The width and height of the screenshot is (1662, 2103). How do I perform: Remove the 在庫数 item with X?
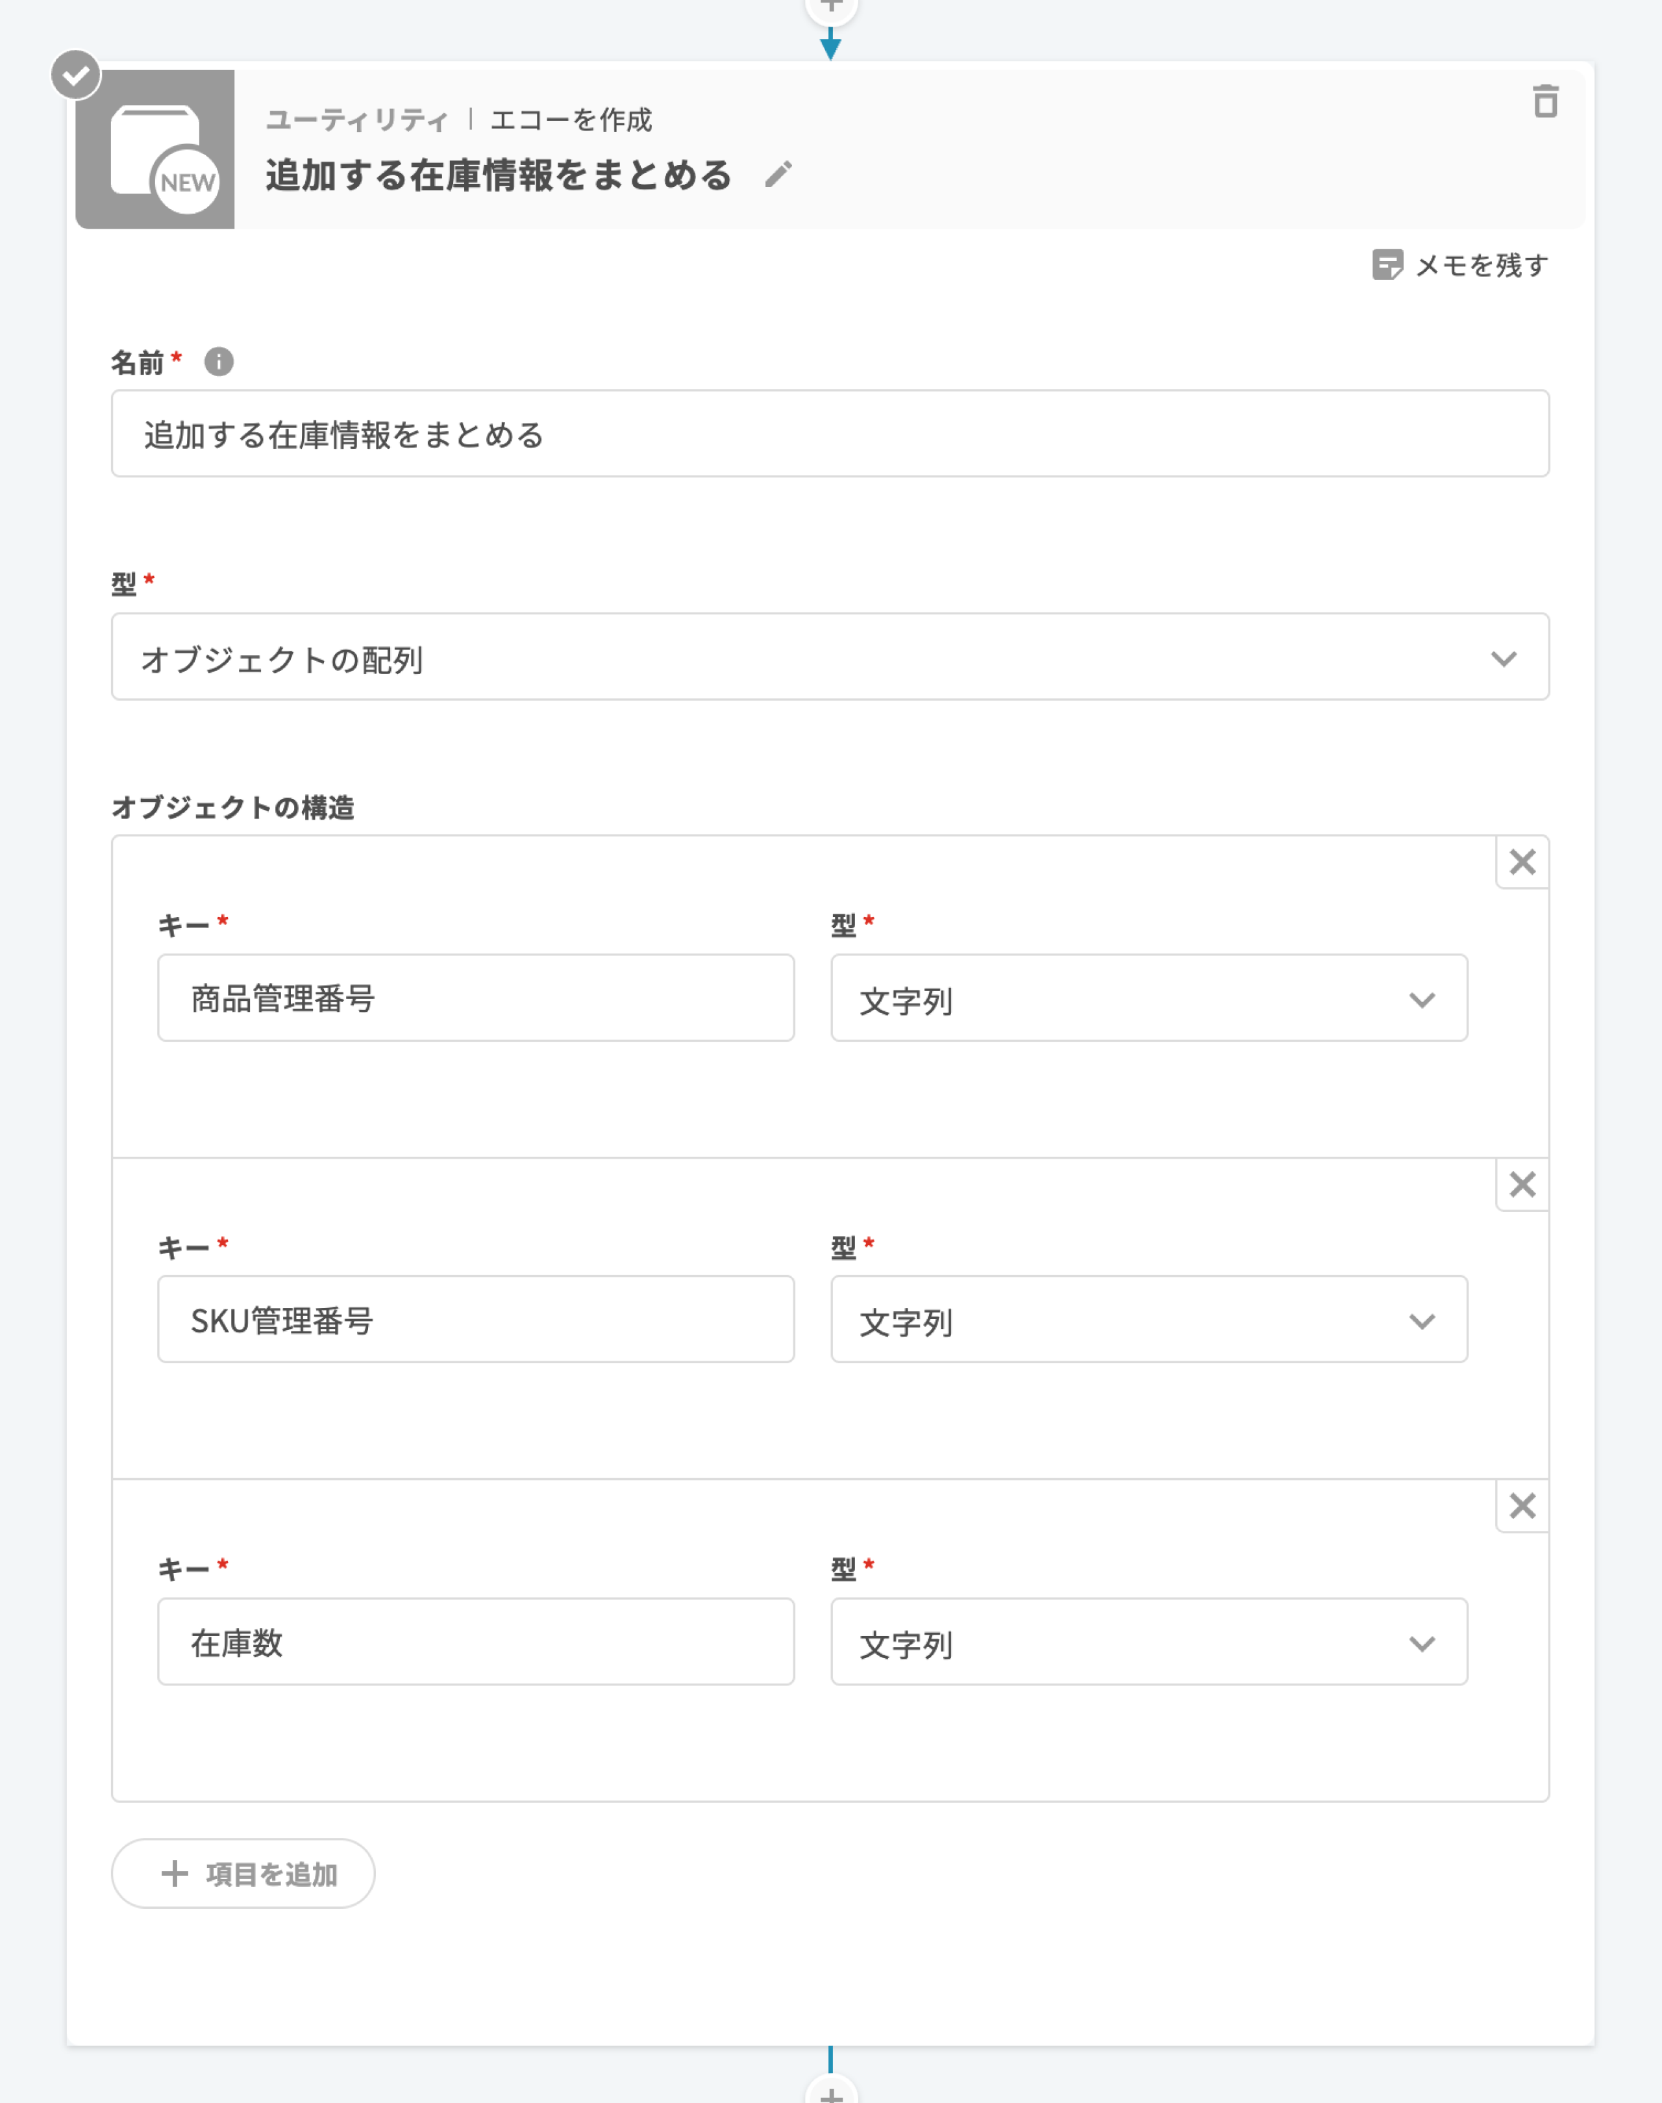coord(1522,1506)
